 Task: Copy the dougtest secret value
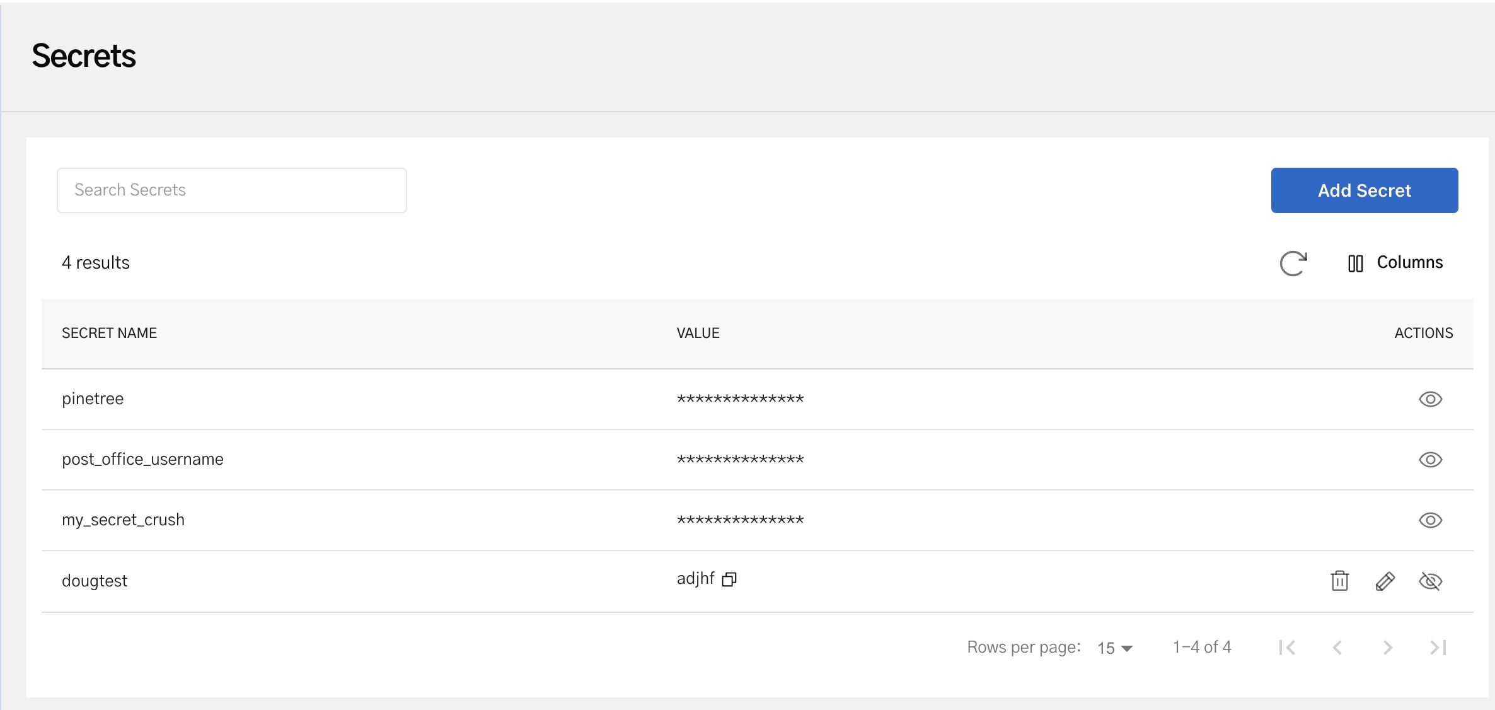tap(730, 579)
